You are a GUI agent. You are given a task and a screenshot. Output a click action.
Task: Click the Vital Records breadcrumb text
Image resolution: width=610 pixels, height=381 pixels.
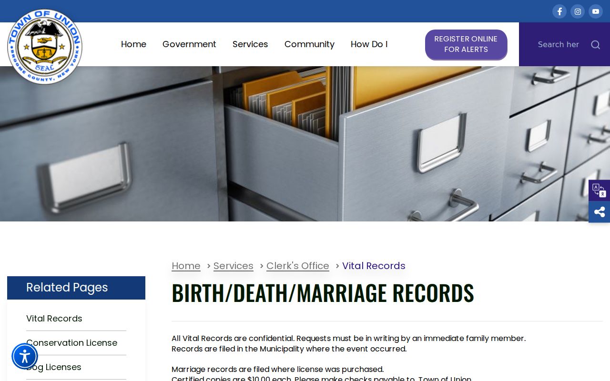[x=374, y=266]
